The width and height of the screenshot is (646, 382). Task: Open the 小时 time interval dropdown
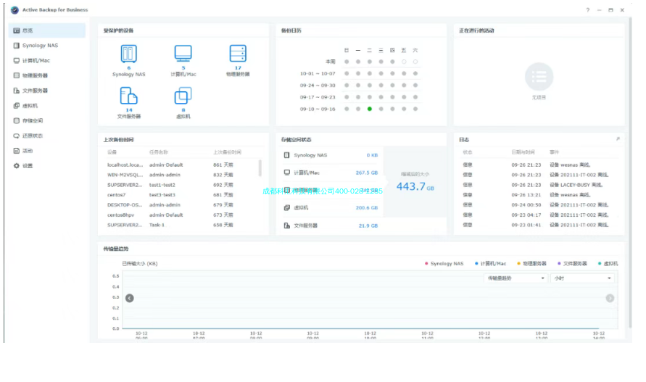click(x=582, y=278)
